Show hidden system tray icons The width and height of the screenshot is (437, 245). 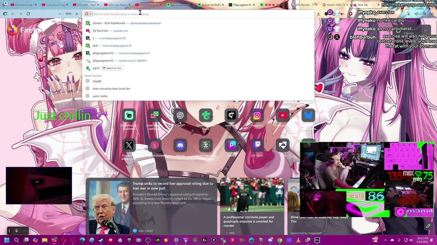(x=385, y=240)
